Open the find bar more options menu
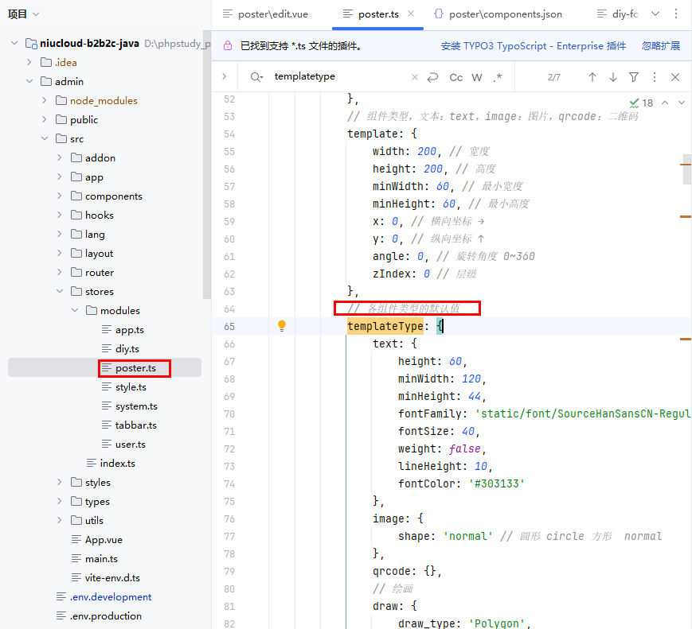 coord(655,77)
